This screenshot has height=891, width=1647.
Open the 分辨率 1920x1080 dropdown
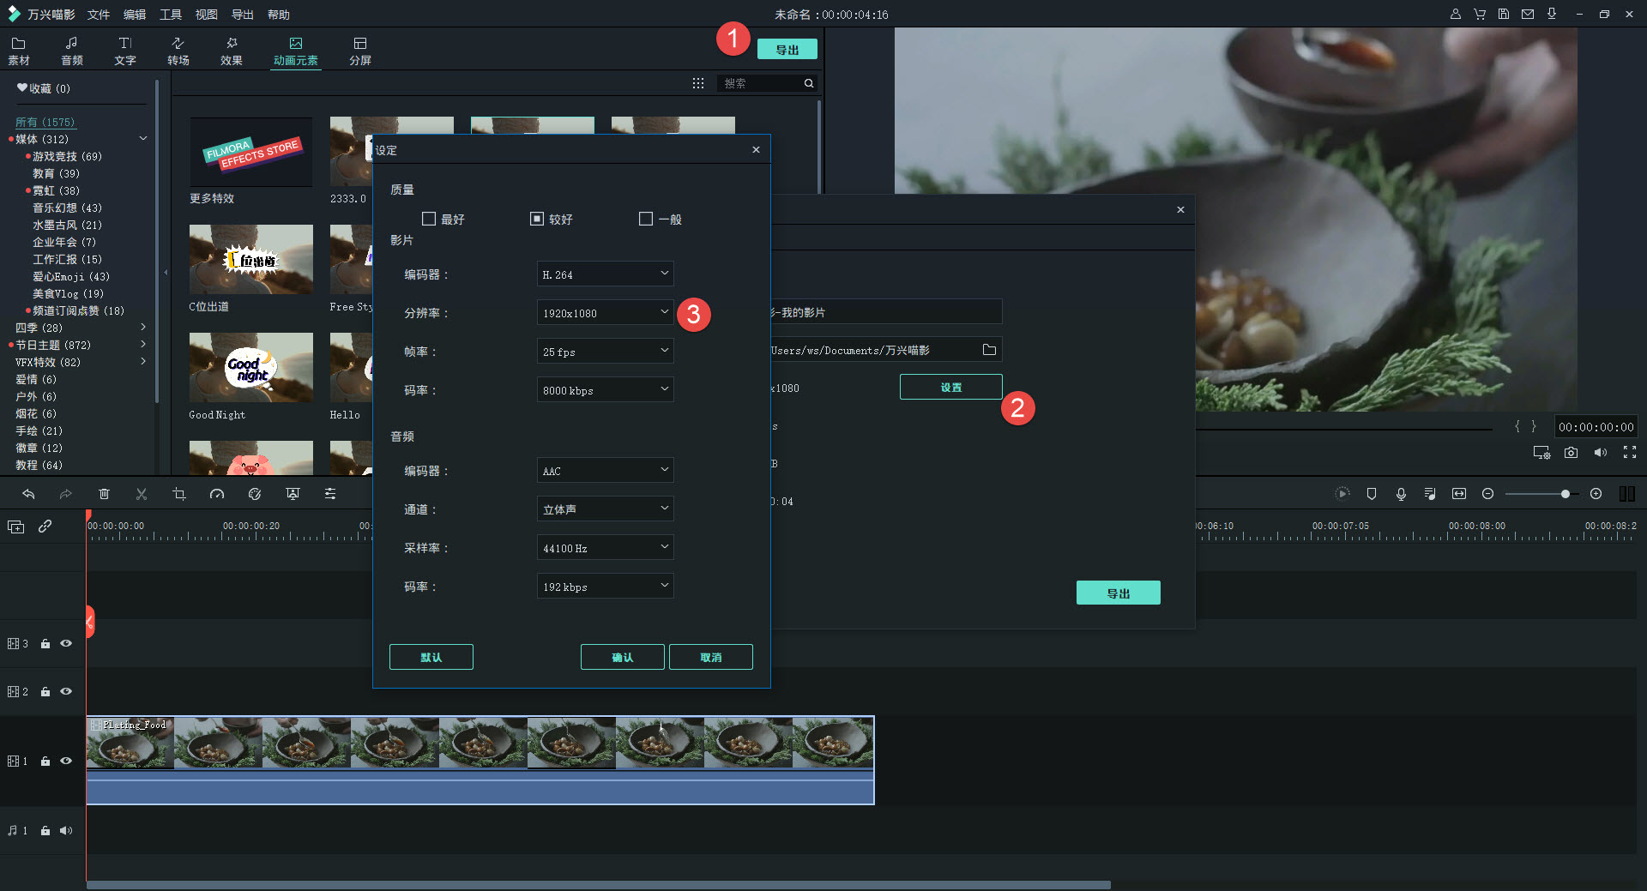click(x=605, y=313)
